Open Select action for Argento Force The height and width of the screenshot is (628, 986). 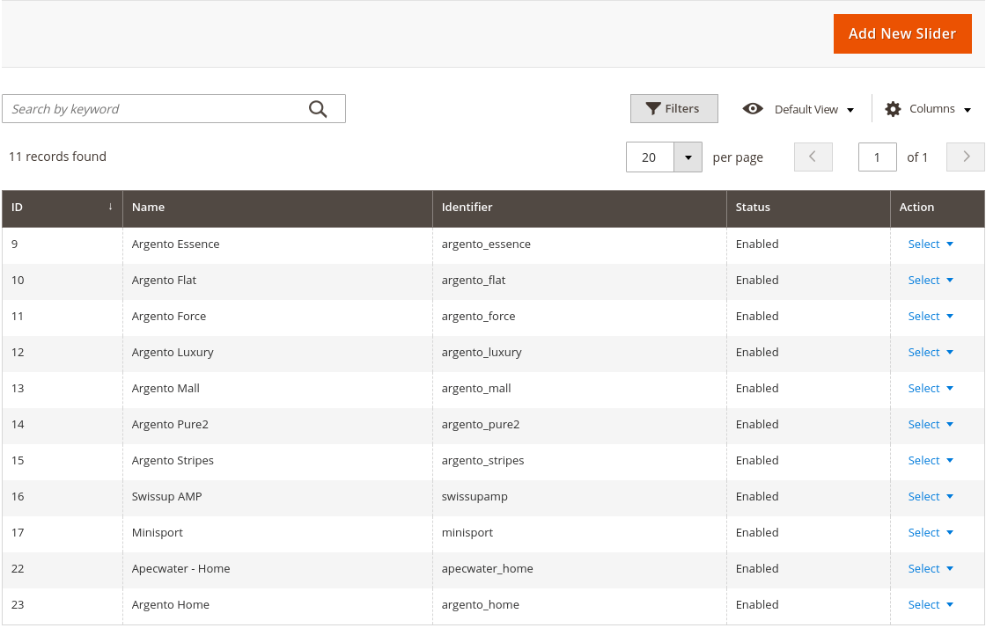[931, 317]
